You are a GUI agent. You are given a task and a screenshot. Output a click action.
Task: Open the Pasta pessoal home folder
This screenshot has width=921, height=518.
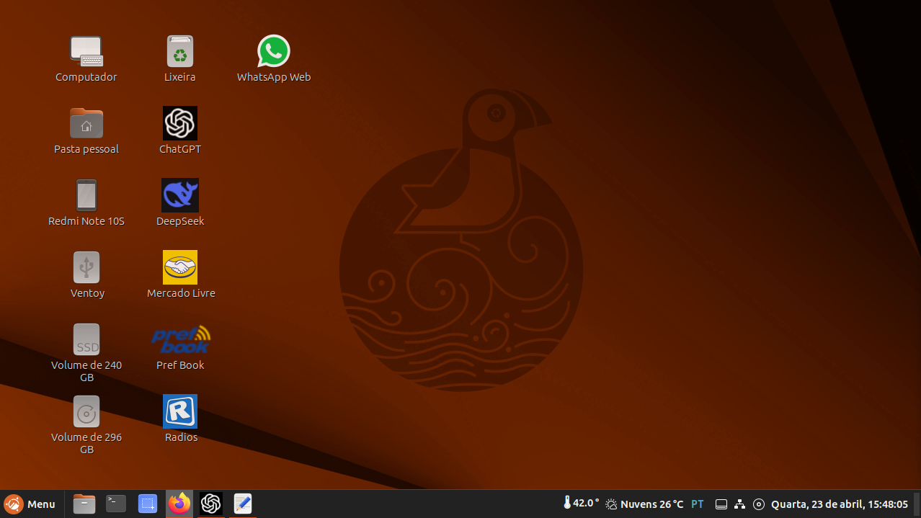click(86, 123)
